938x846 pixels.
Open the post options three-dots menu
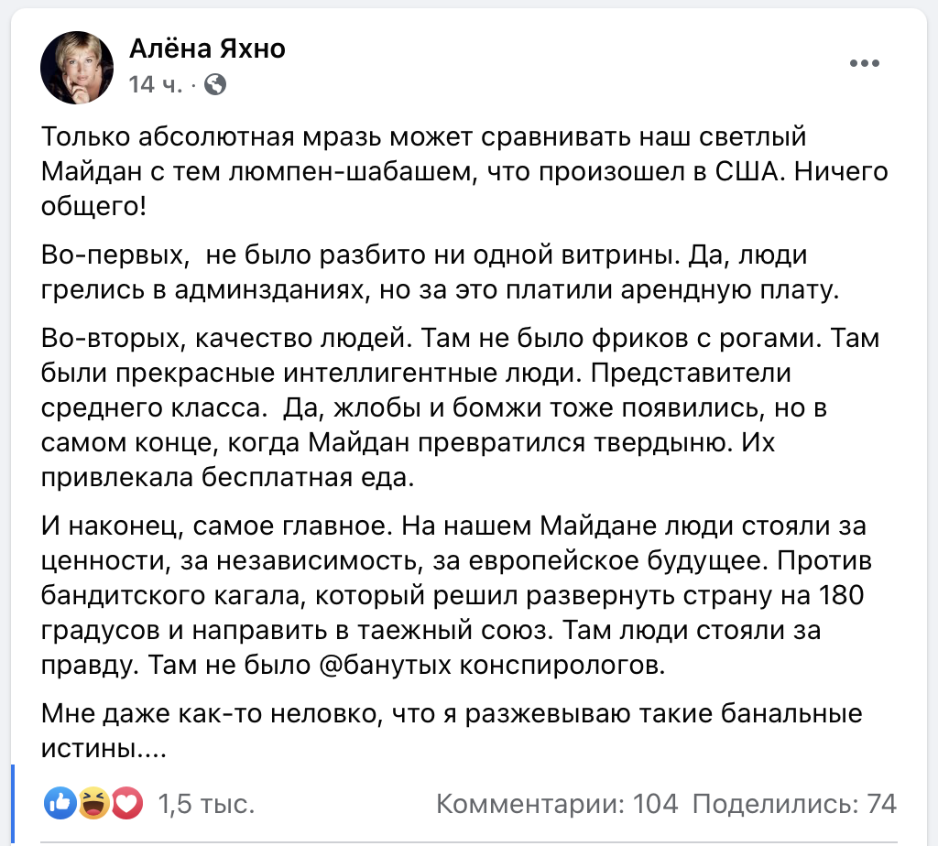click(865, 63)
